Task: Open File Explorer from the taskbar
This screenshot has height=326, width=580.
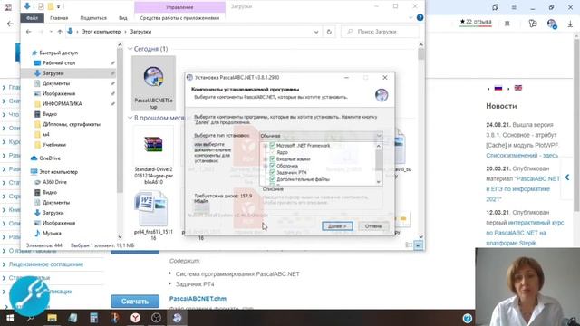Action: pos(53,318)
